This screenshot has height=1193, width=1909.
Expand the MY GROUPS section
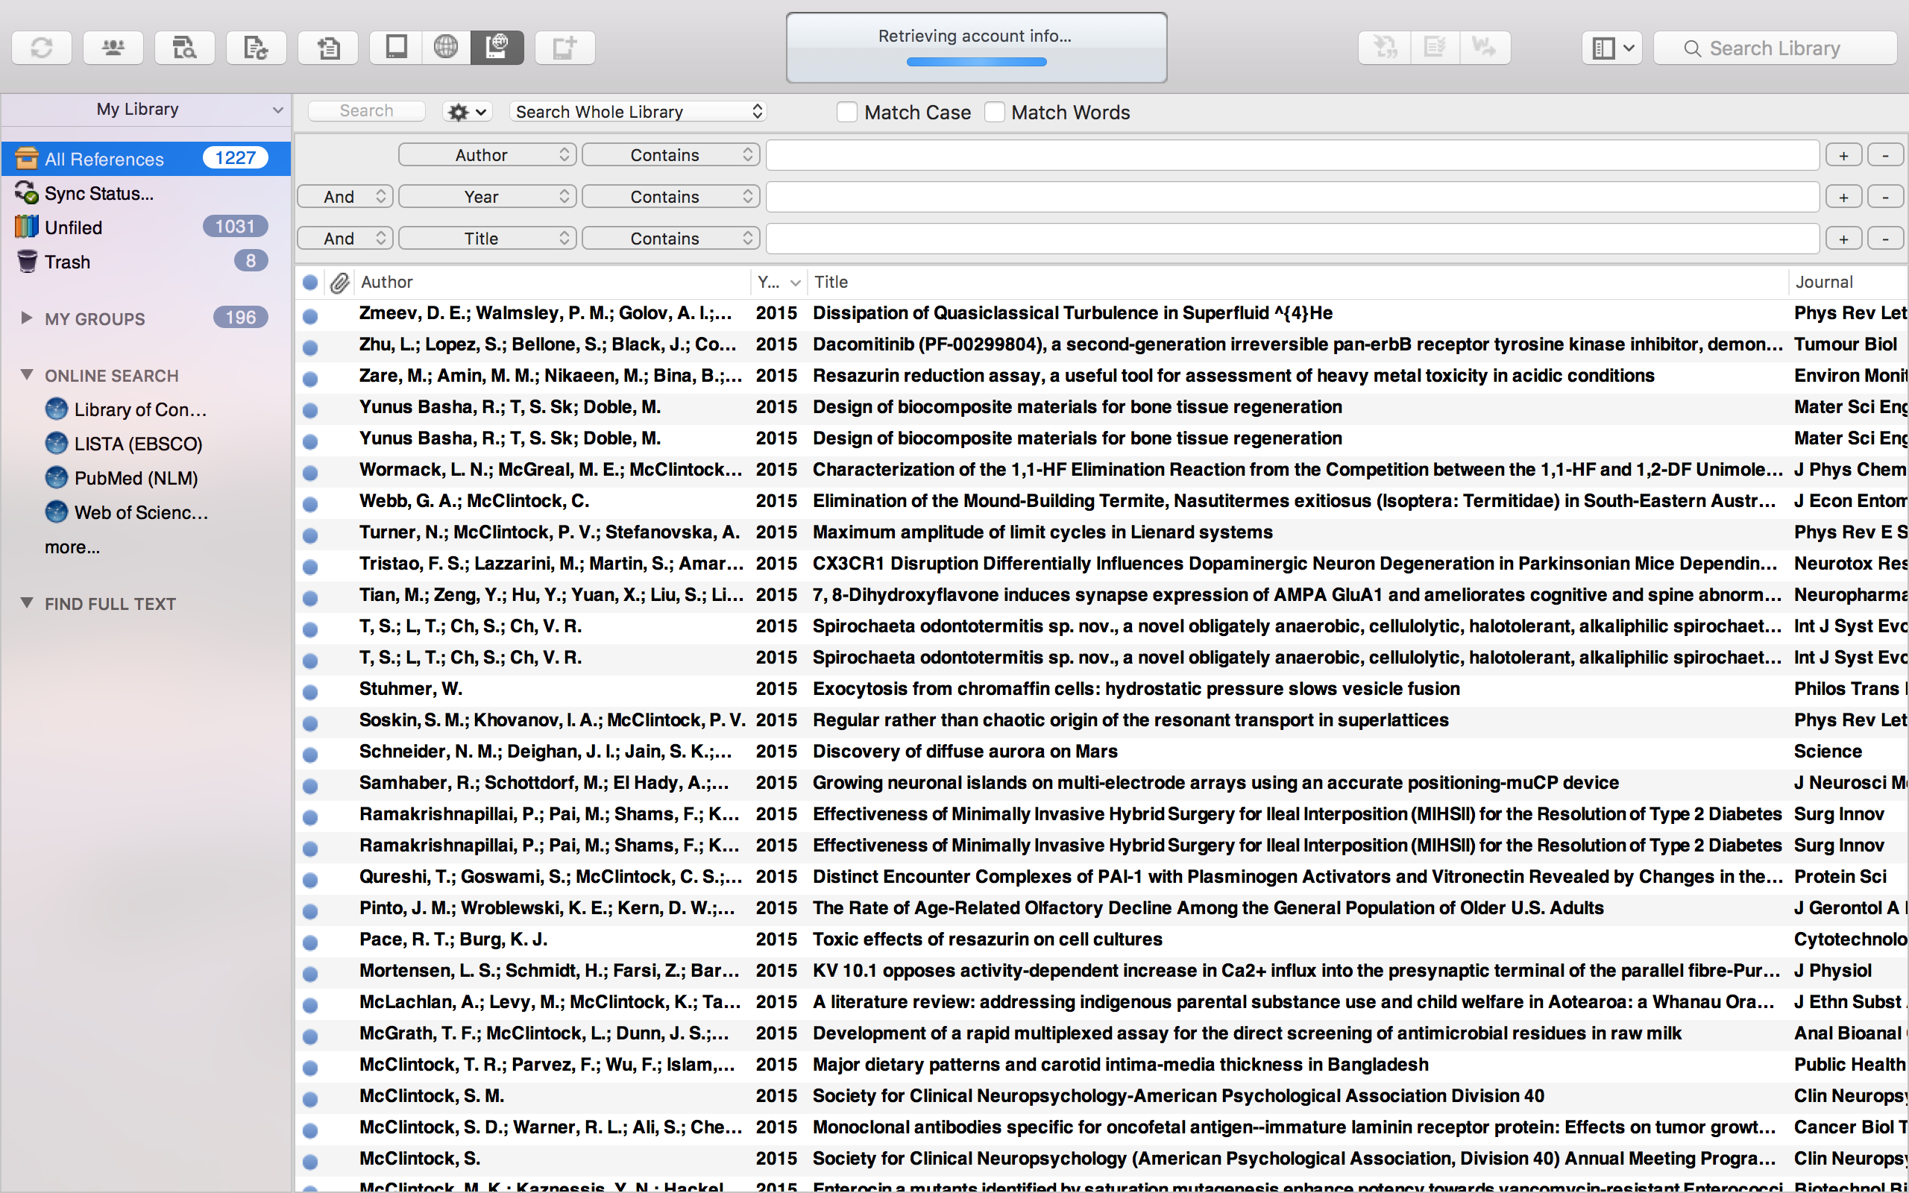coord(26,318)
